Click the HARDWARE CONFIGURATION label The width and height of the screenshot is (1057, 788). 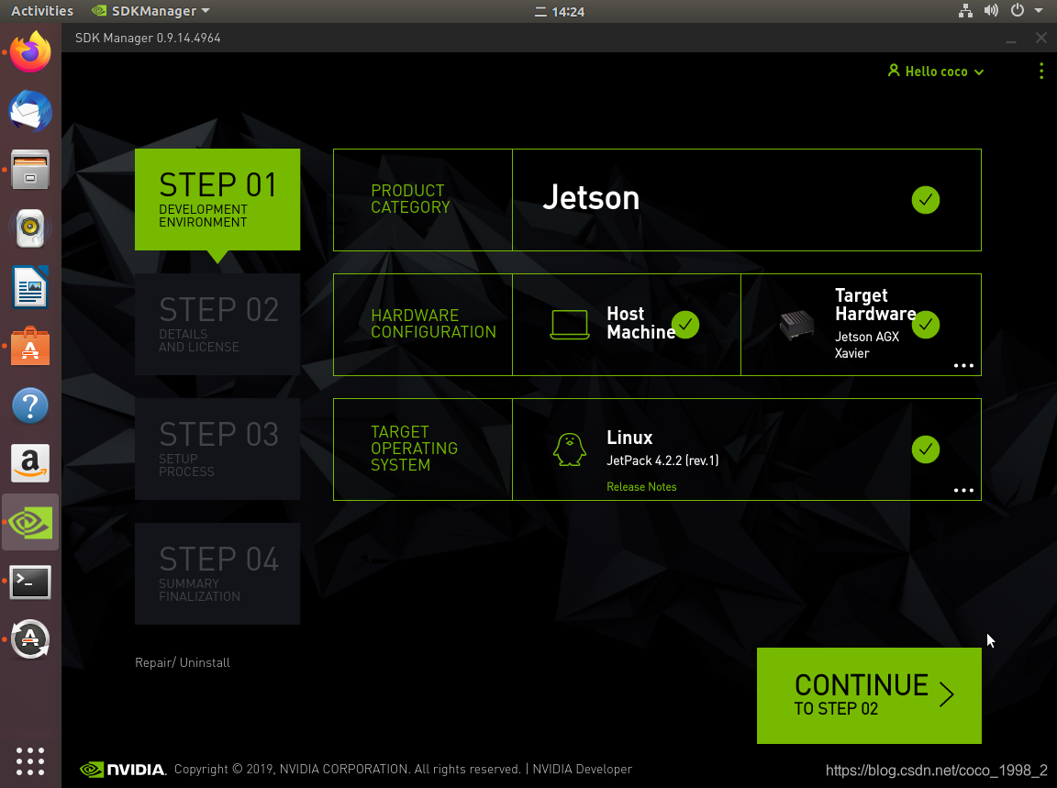point(433,324)
